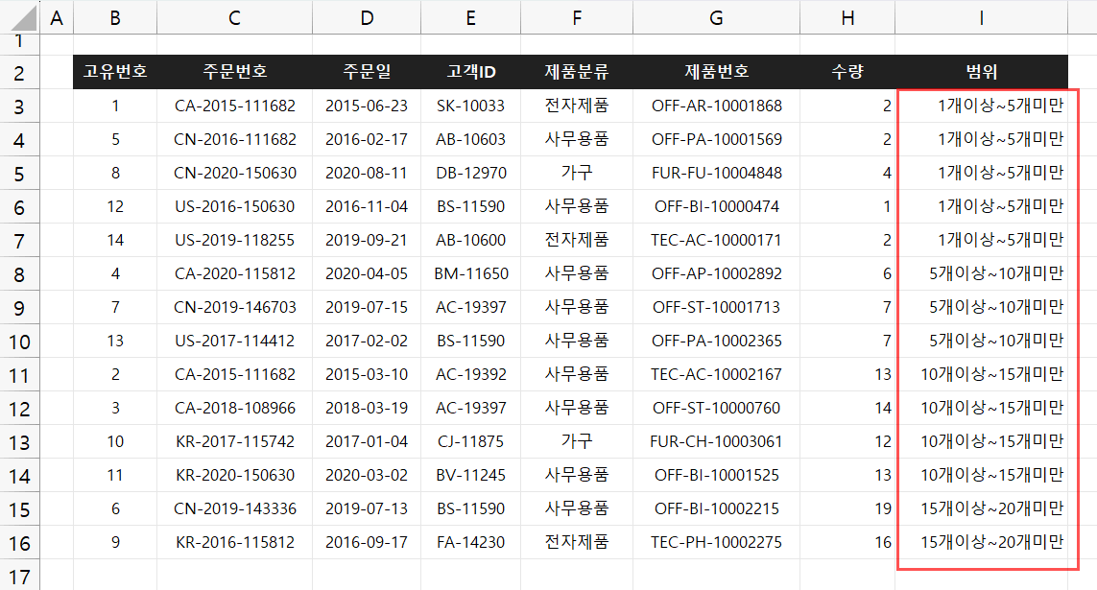
Task: Select customer ID AB-10603
Action: point(471,140)
